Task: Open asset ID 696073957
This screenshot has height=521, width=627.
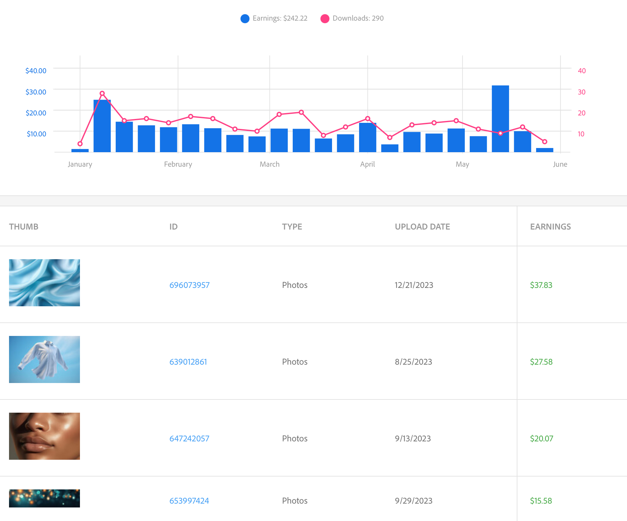Action: point(189,285)
